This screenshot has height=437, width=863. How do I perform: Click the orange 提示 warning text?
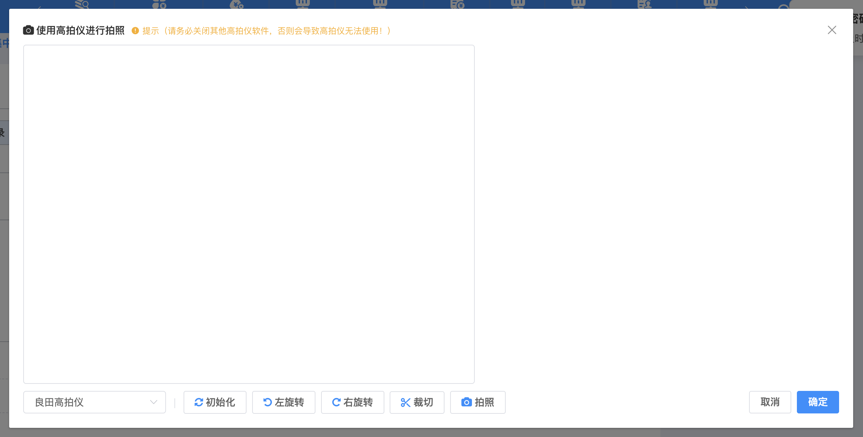pyautogui.click(x=267, y=31)
